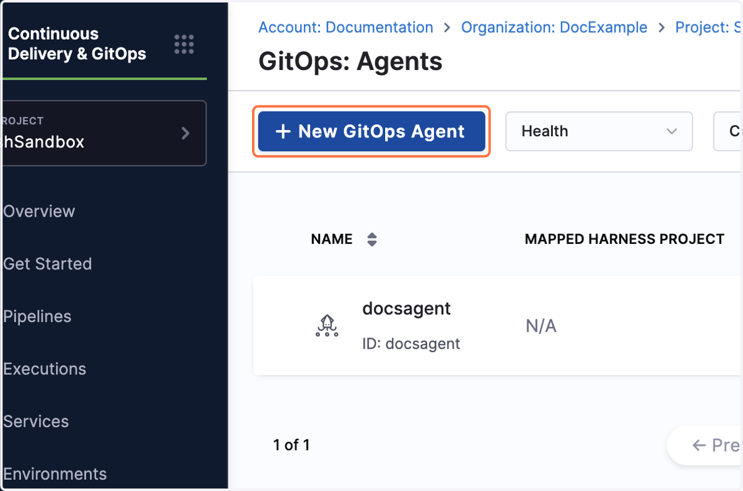Viewport: 743px width, 491px height.
Task: Open Services in the sidebar
Action: coord(36,422)
